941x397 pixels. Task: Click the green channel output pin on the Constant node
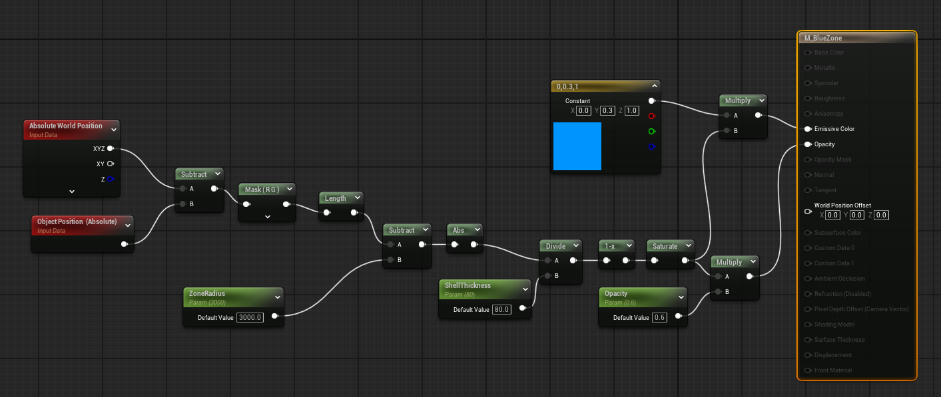pyautogui.click(x=651, y=131)
